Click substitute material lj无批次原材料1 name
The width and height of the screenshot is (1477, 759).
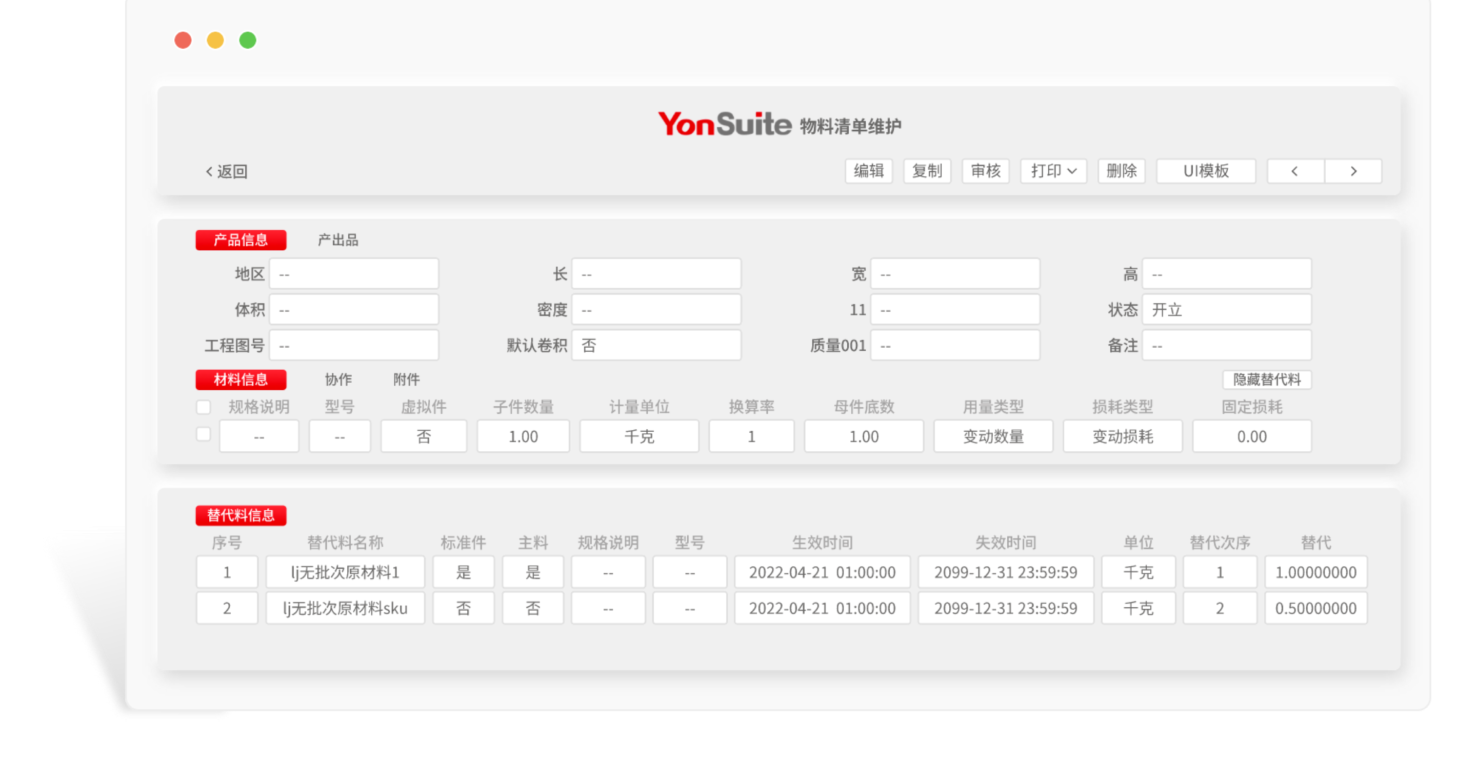[x=345, y=571]
